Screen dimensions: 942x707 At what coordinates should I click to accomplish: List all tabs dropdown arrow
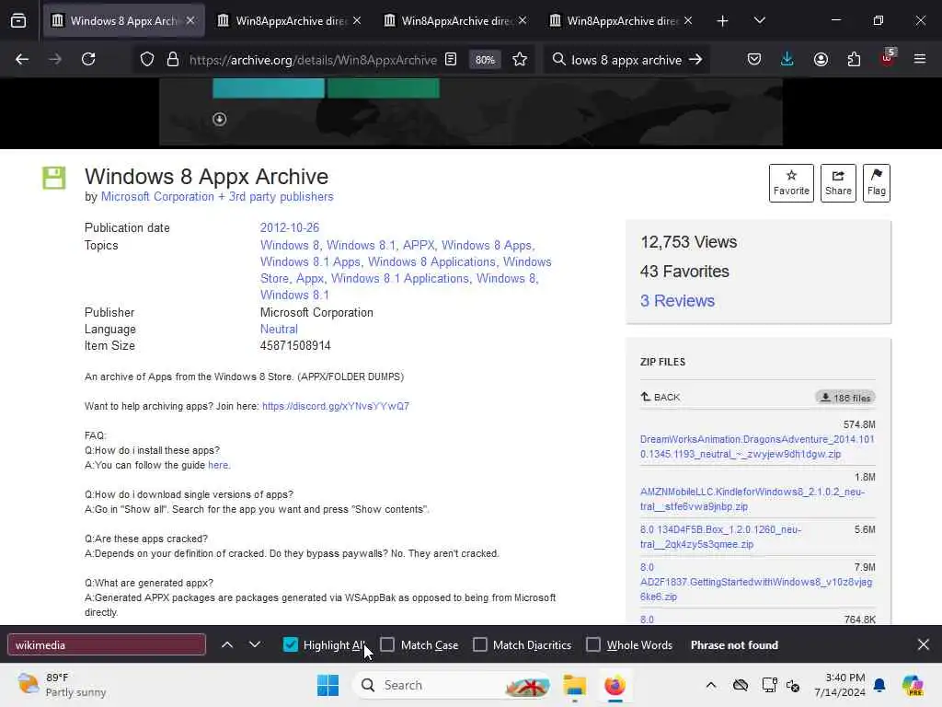pyautogui.click(x=759, y=20)
